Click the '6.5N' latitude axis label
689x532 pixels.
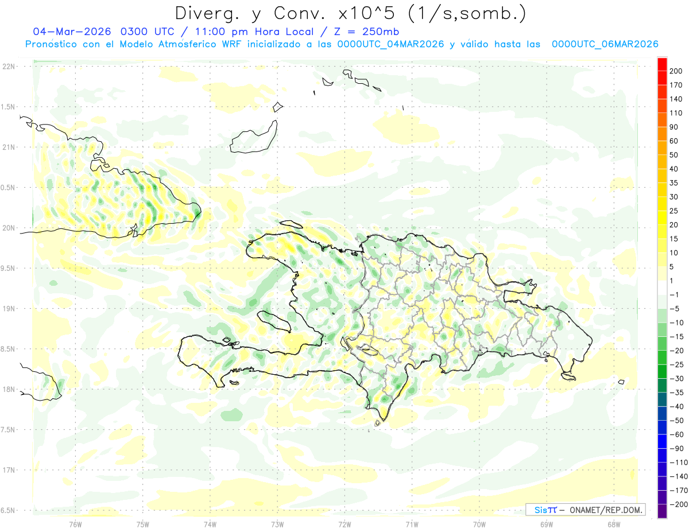(9, 510)
